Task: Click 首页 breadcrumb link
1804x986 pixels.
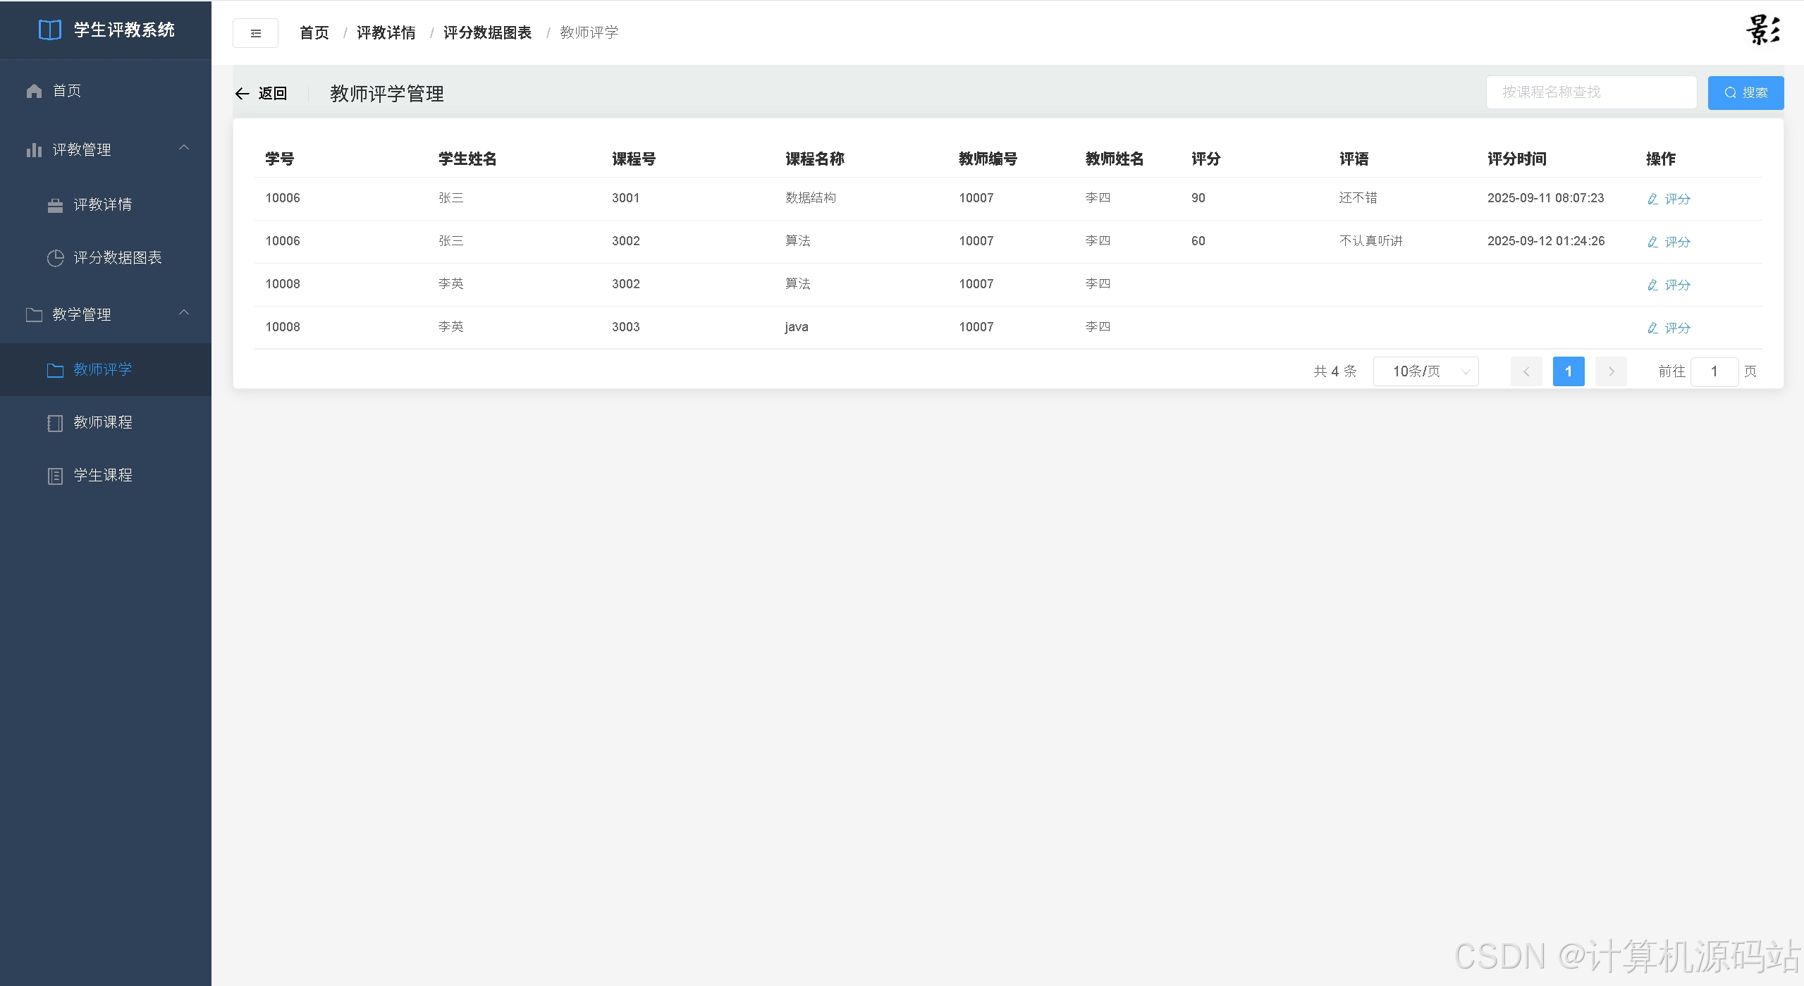Action: click(x=314, y=32)
